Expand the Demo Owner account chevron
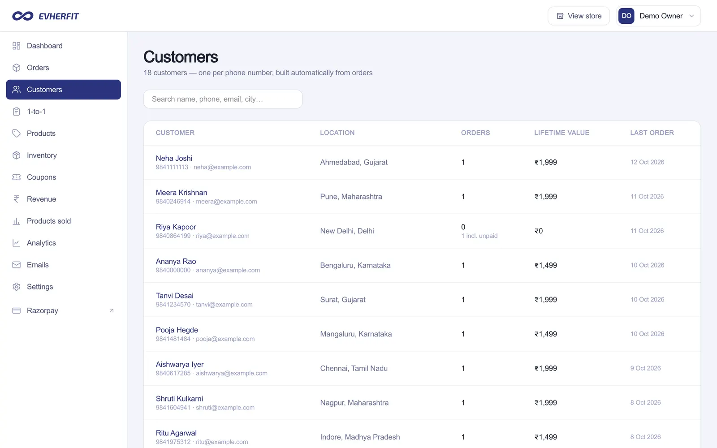 coord(691,16)
